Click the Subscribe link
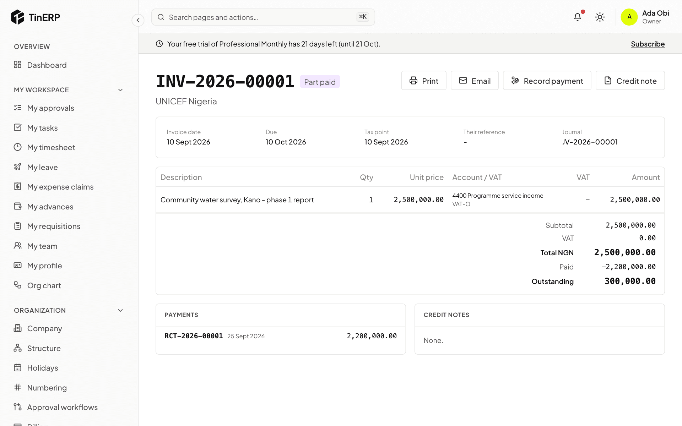This screenshot has width=682, height=426. tap(648, 44)
